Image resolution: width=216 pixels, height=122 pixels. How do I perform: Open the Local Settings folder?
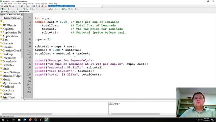coord(11,72)
